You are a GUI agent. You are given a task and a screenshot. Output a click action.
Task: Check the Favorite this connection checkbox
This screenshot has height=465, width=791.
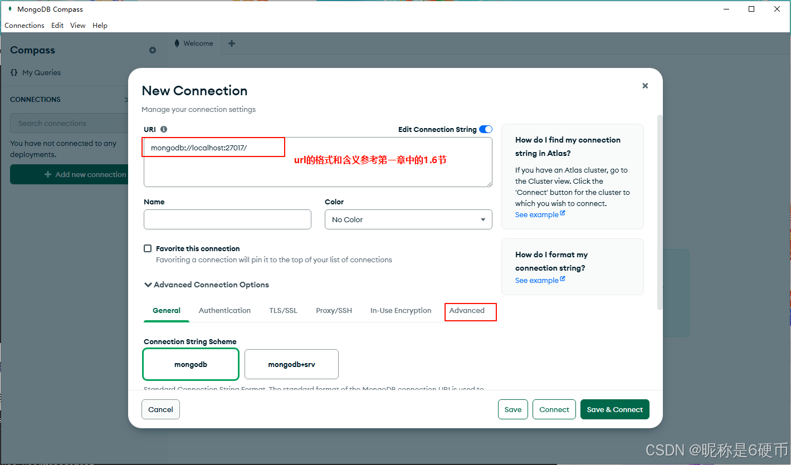(148, 248)
